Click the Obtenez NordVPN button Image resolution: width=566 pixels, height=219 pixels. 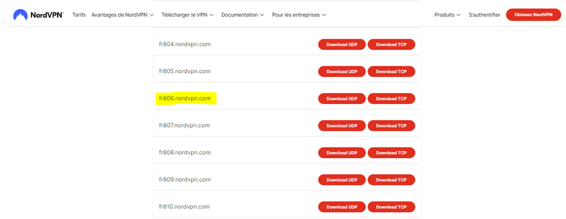click(x=533, y=15)
